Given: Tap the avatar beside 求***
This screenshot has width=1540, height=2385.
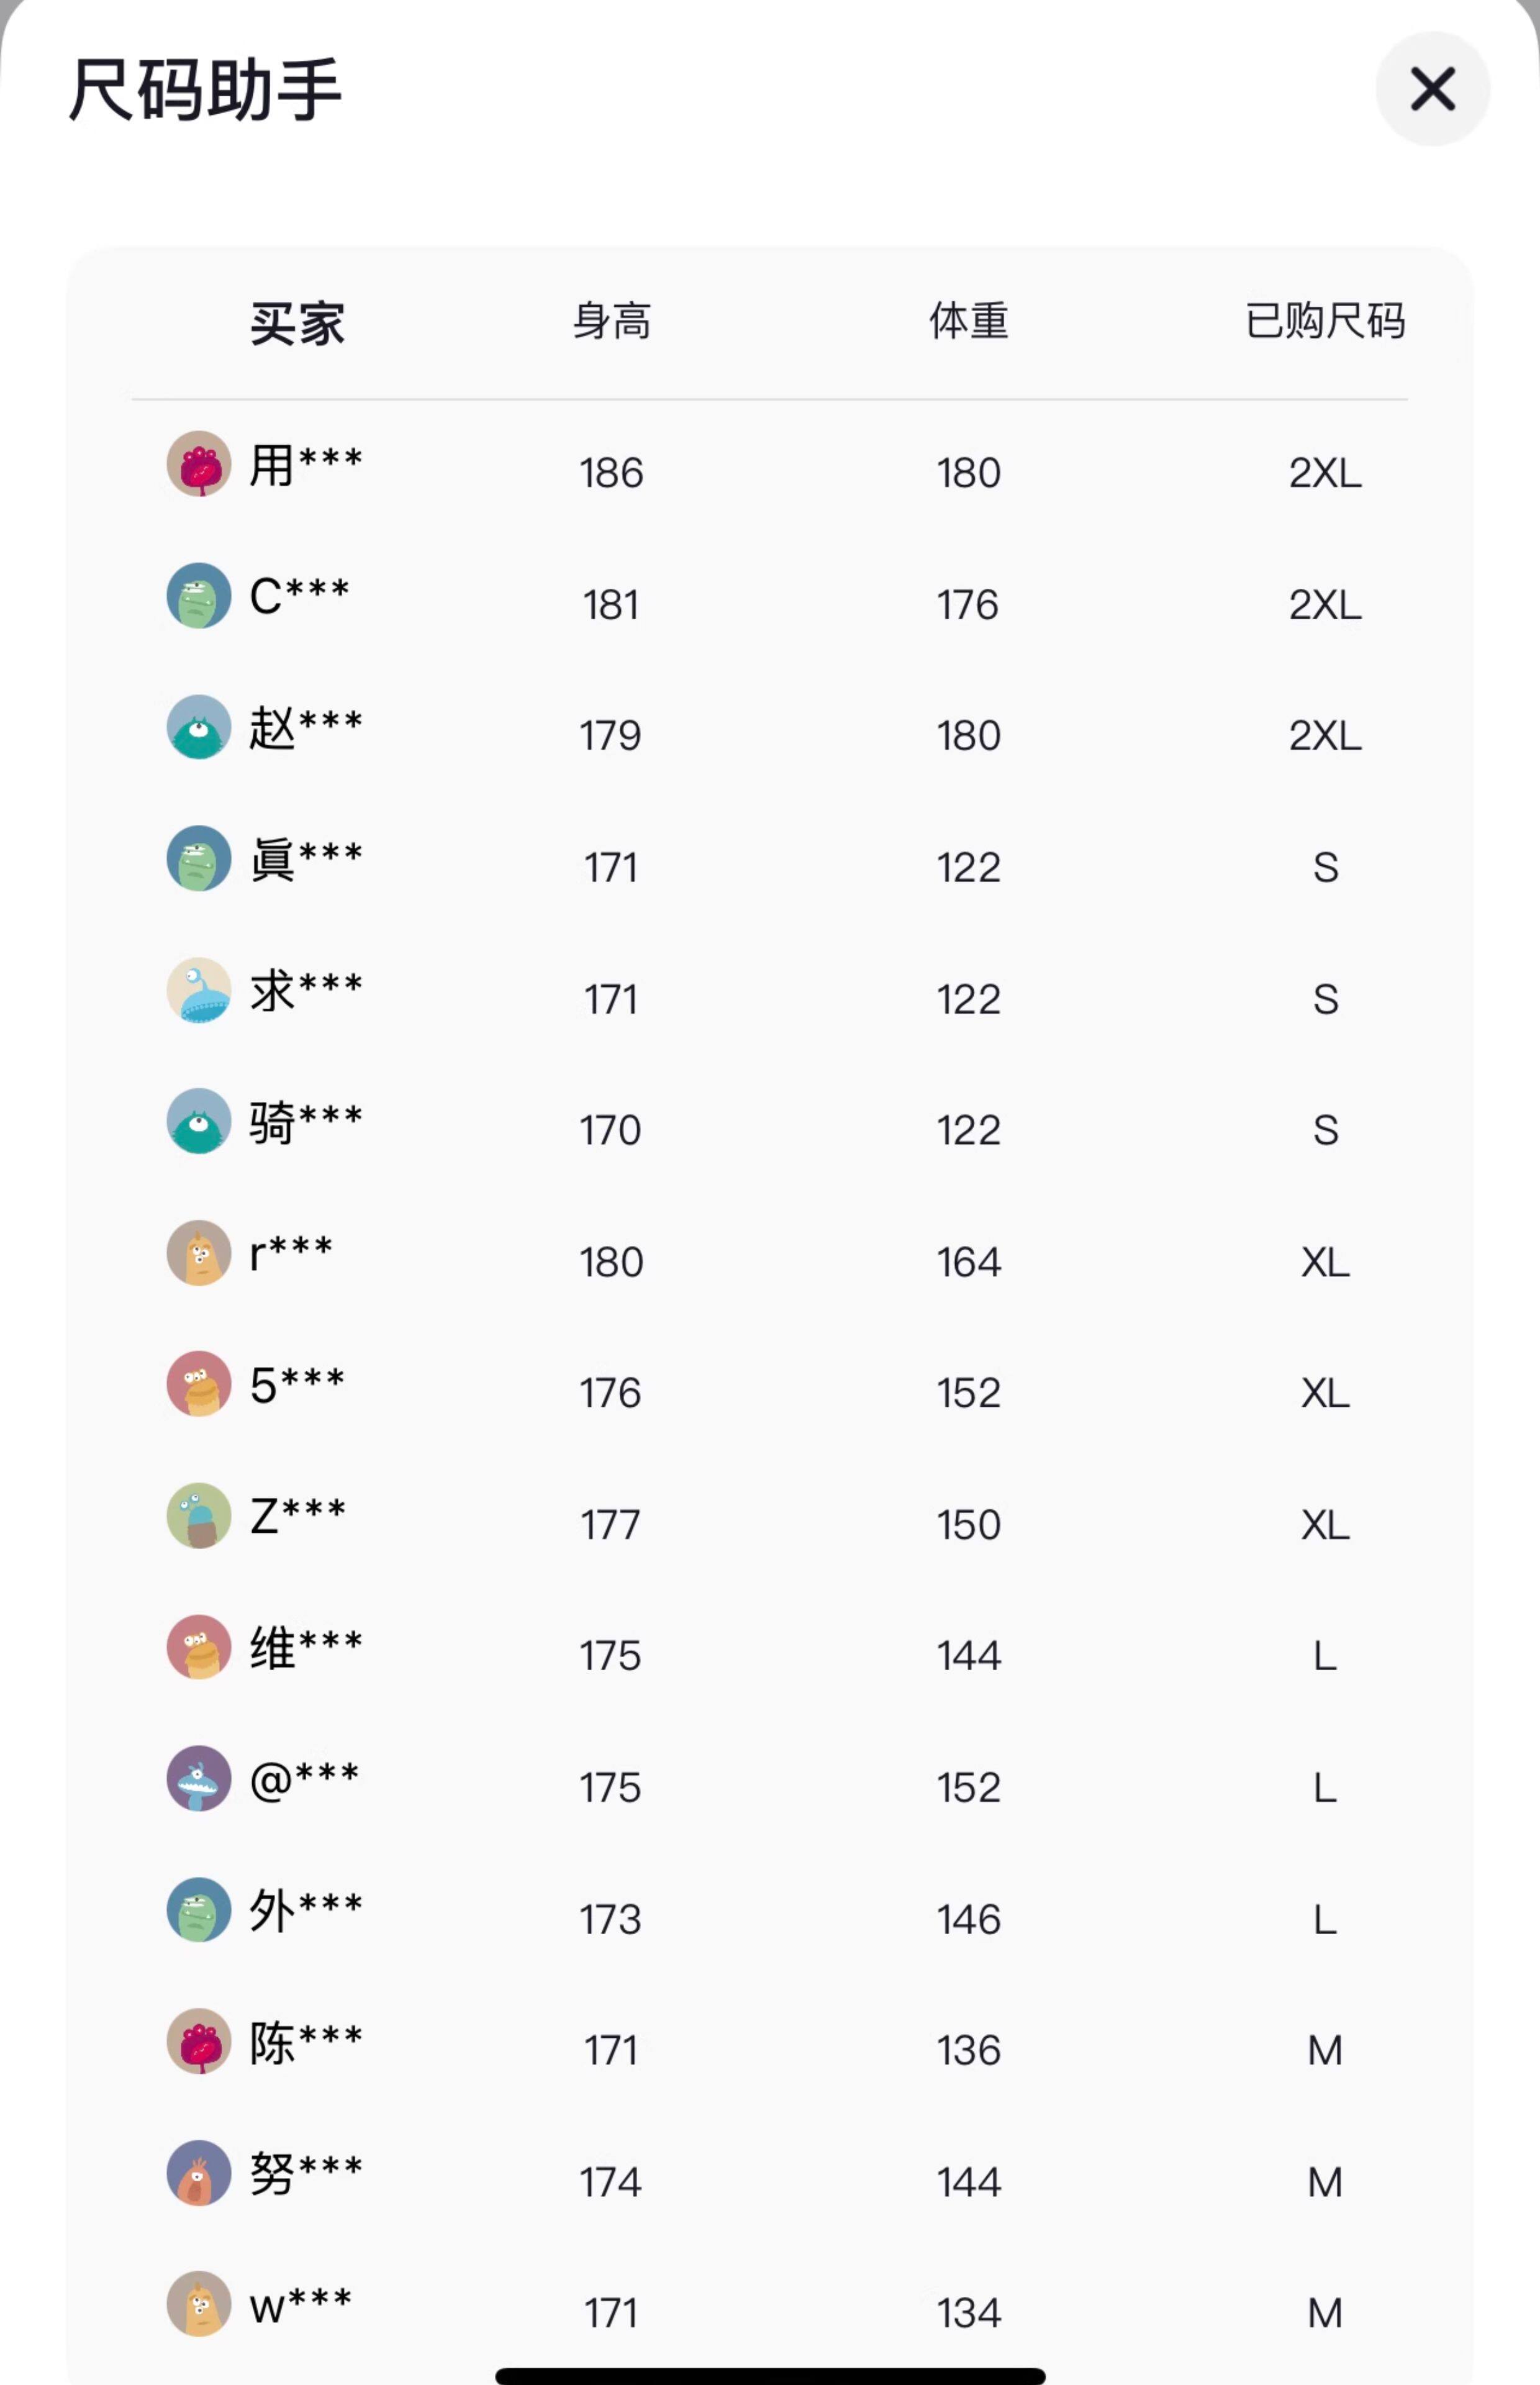Looking at the screenshot, I should click(x=199, y=990).
